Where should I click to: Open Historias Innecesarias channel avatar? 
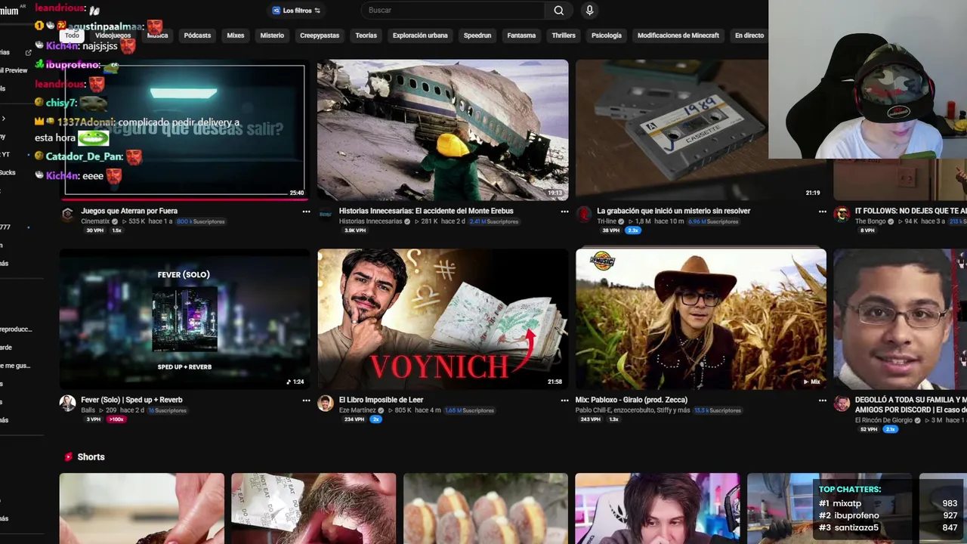tap(326, 215)
